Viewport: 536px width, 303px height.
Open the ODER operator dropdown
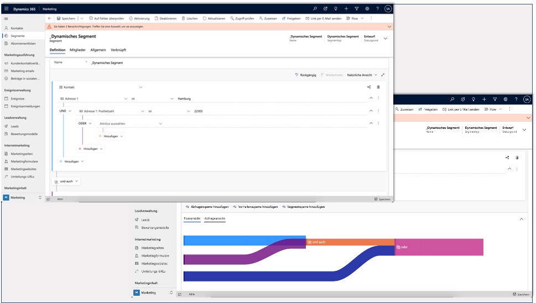[85, 123]
